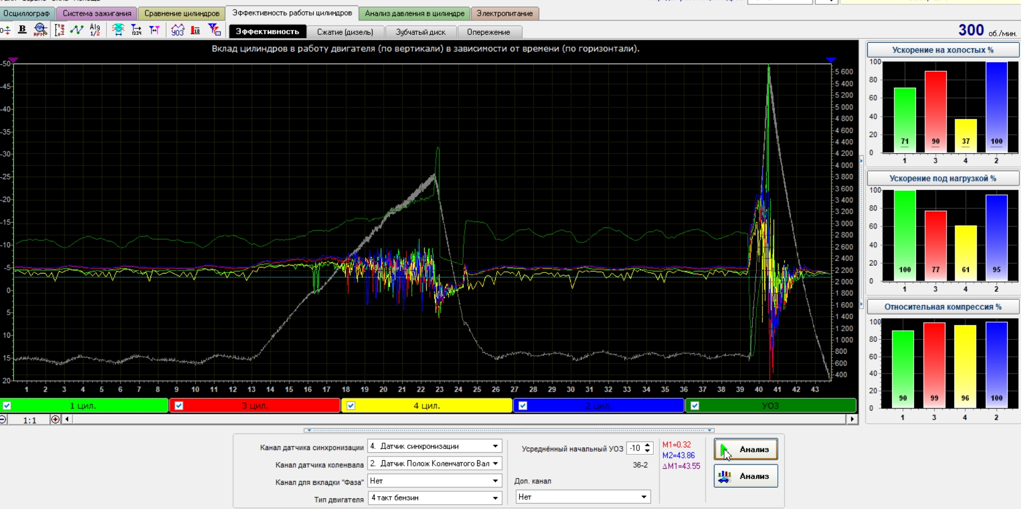
Task: Click the Анализ button with green arrow
Action: [745, 450]
